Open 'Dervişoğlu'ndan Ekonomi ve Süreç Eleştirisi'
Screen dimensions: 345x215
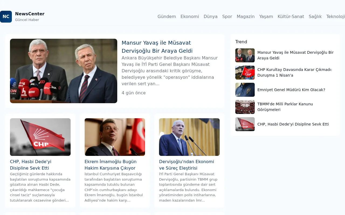tap(186, 165)
